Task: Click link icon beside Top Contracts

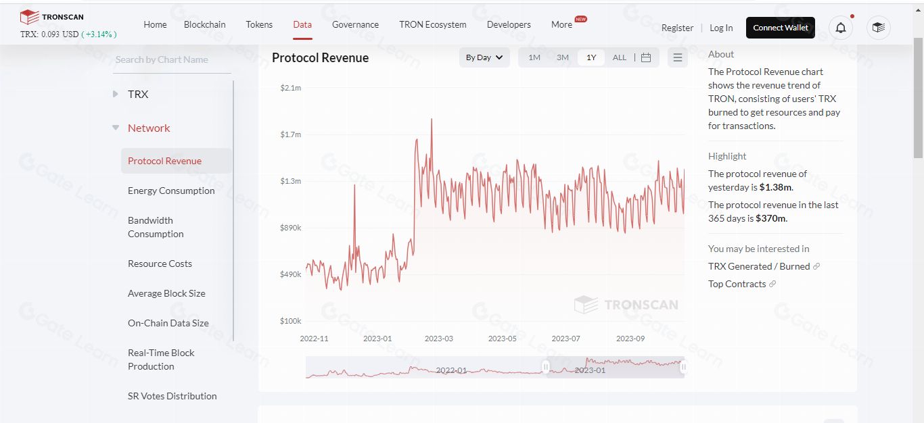Action: (x=772, y=284)
